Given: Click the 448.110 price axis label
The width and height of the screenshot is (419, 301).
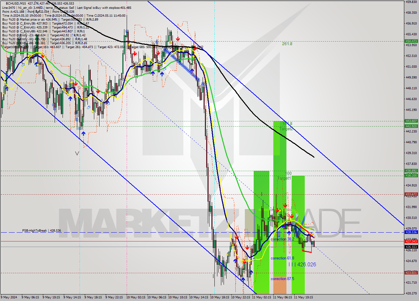Looking at the screenshot, I should coord(411,88).
